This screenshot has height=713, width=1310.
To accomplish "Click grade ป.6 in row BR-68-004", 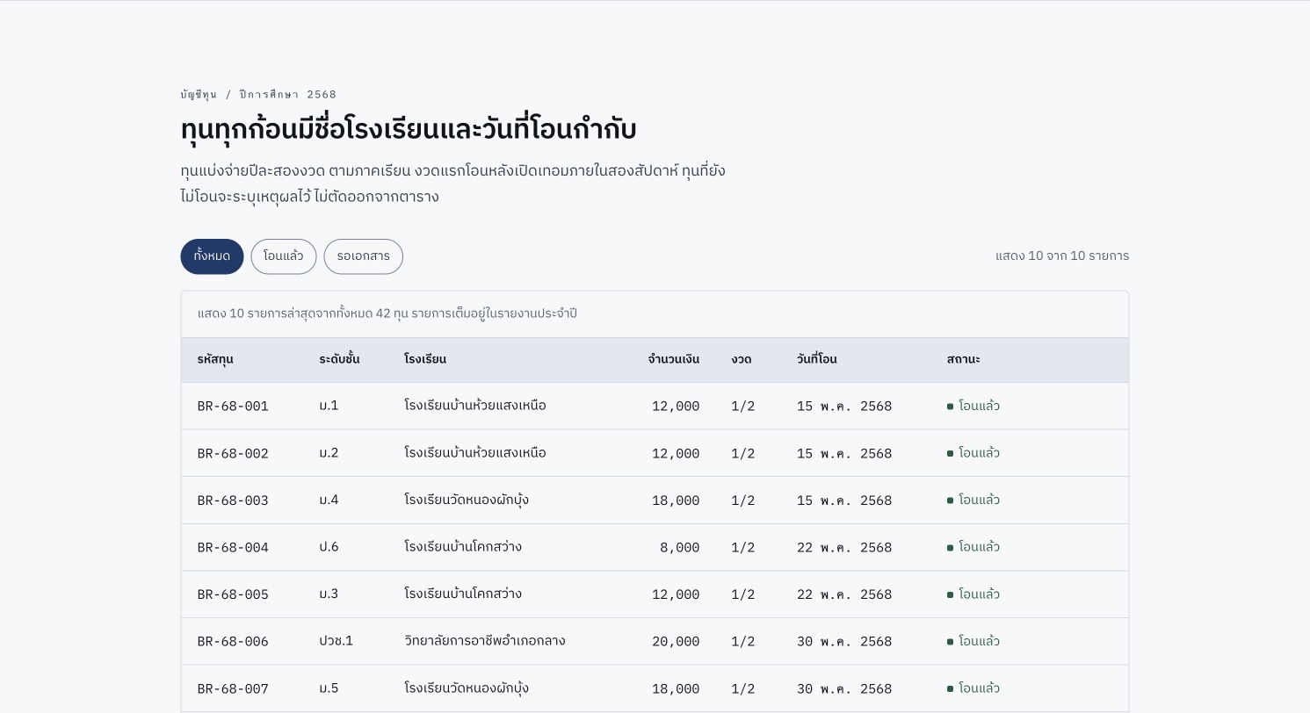I will 329,547.
